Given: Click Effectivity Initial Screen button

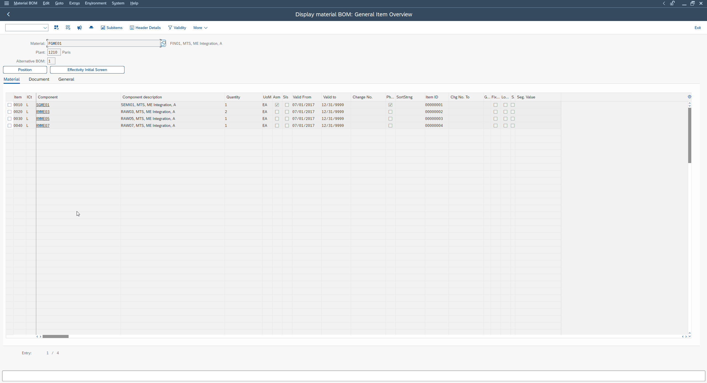Looking at the screenshot, I should click(x=87, y=70).
